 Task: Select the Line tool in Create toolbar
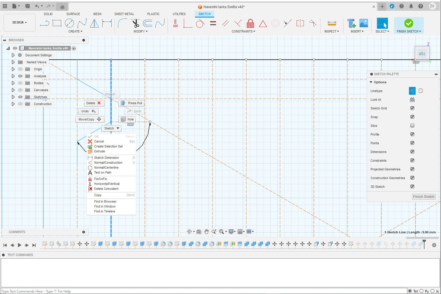click(44, 23)
